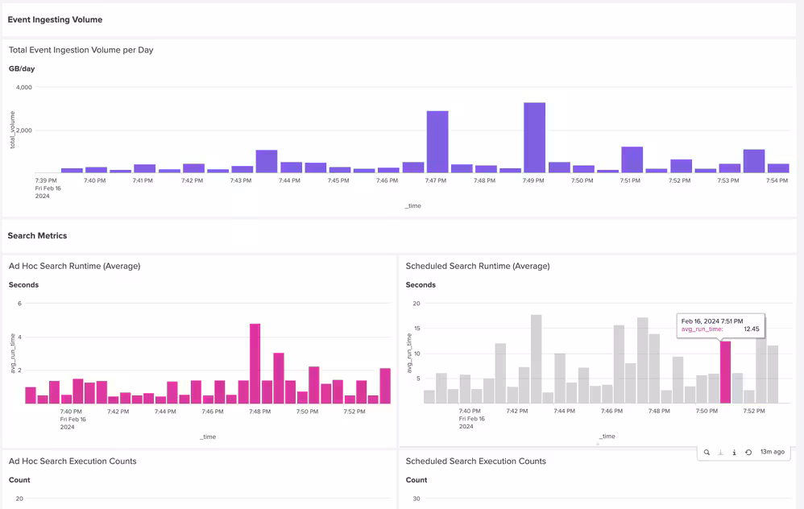804x509 pixels.
Task: Click the download export icon
Action: [720, 453]
